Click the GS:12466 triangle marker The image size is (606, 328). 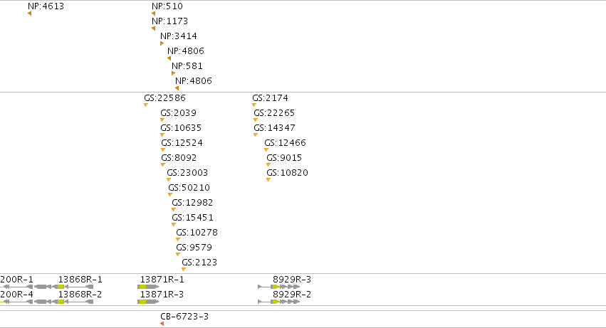[x=266, y=150]
